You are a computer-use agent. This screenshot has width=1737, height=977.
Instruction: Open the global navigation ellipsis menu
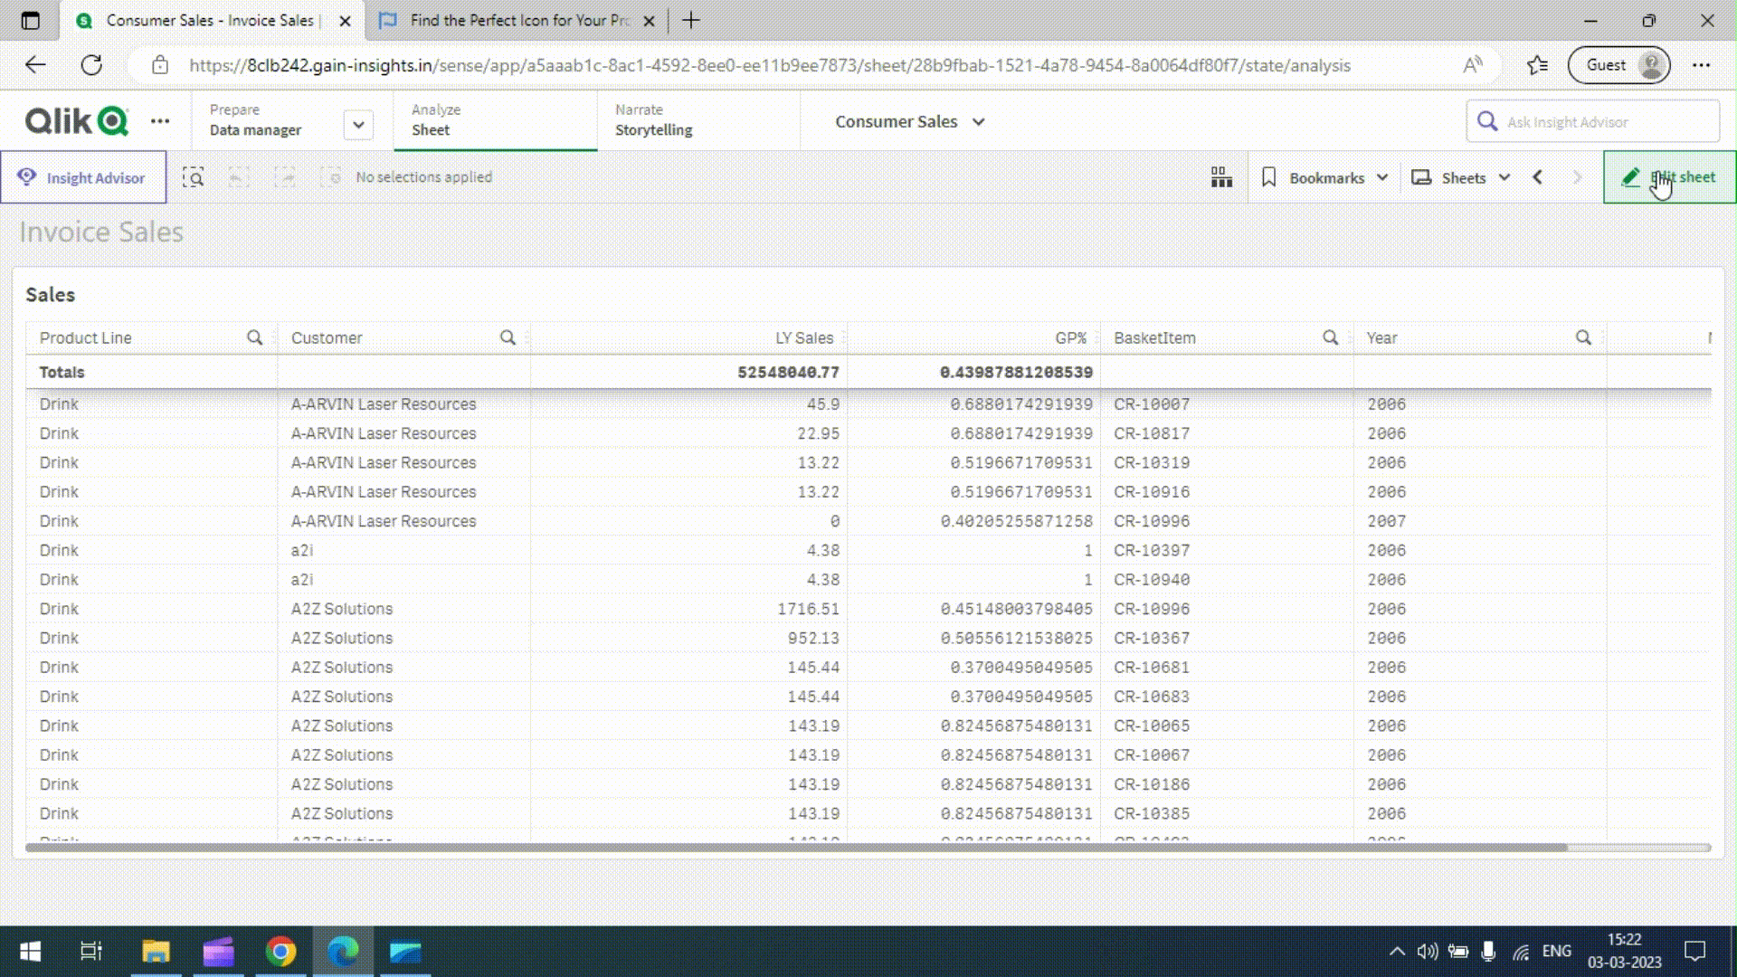(x=160, y=121)
